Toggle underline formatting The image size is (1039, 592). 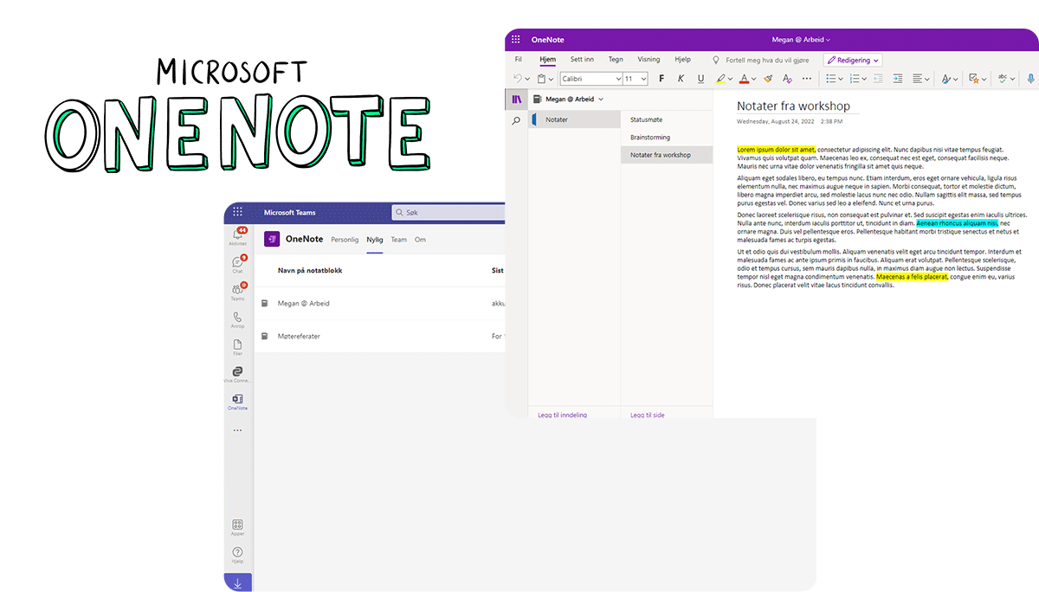pos(700,79)
